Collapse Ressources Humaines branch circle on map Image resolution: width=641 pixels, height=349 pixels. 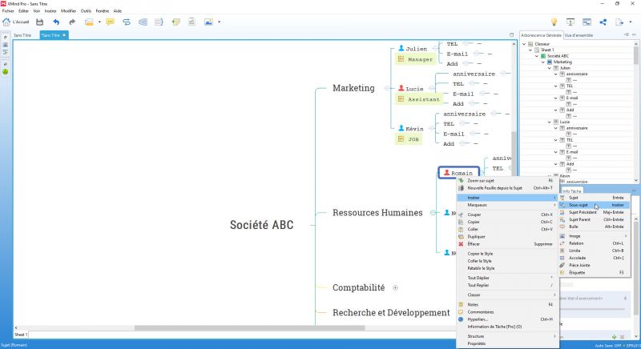(x=433, y=213)
